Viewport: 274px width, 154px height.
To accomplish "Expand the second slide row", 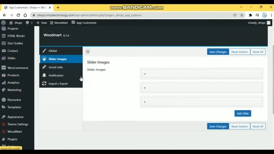I will [x=202, y=88].
